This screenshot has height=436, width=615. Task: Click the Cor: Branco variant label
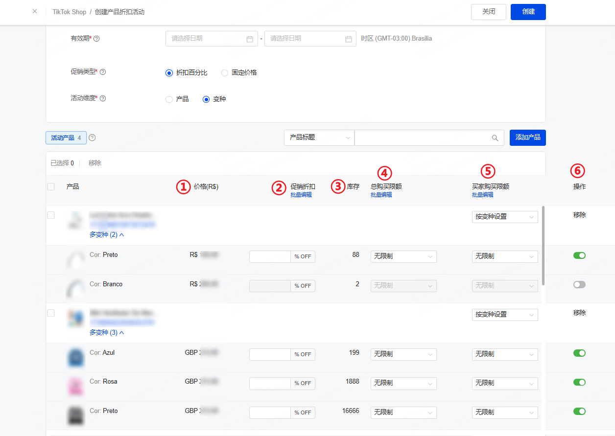click(x=106, y=284)
